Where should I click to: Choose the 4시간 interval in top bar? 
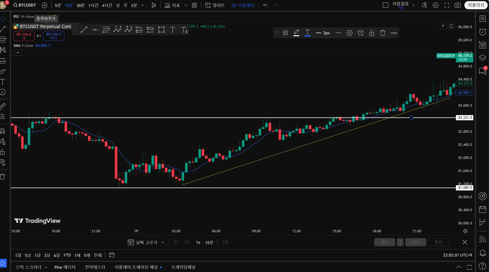click(x=107, y=5)
